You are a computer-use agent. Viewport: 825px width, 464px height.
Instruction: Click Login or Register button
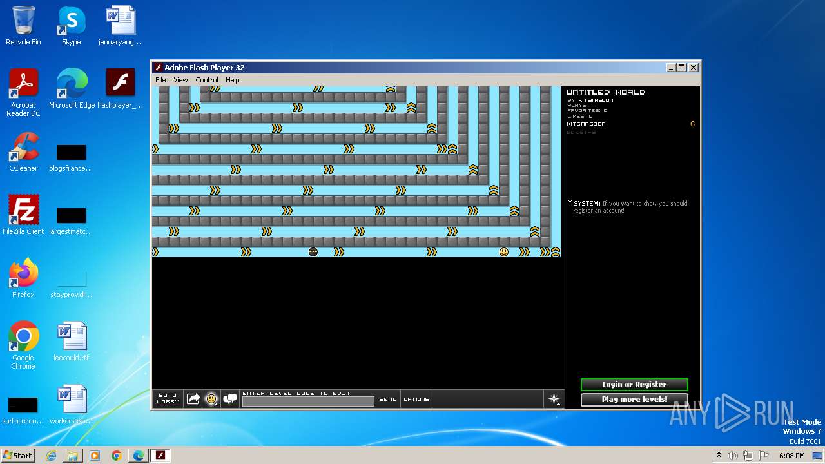tap(634, 384)
